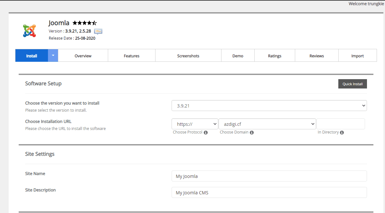Click the star rating next to Joomla
The height and width of the screenshot is (213, 385).
(x=84, y=23)
